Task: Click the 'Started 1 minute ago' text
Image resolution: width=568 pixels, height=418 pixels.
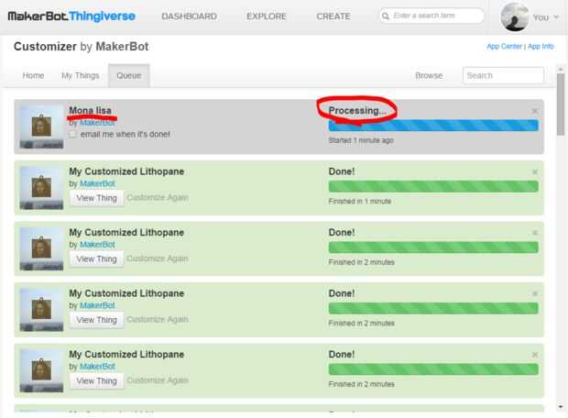Action: click(x=361, y=140)
